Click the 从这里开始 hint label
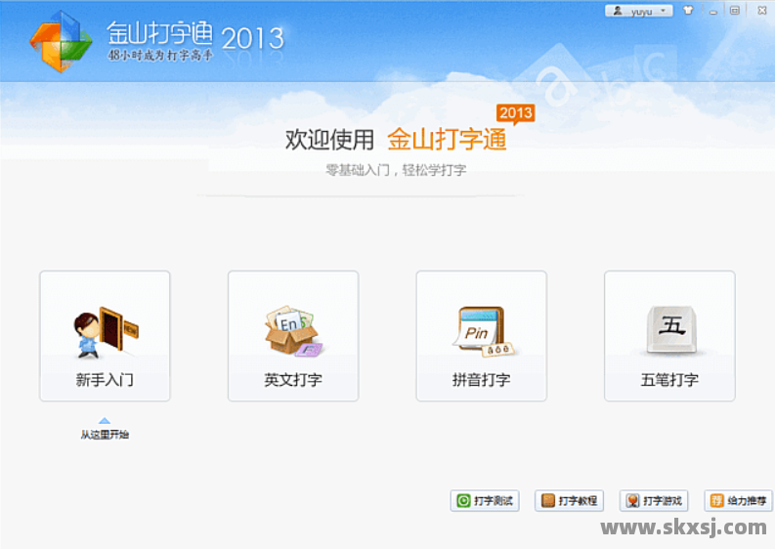Screen dimensions: 775x549 coord(105,435)
